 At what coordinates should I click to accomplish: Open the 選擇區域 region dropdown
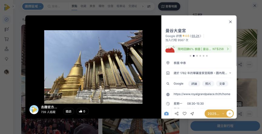tap(33, 6)
